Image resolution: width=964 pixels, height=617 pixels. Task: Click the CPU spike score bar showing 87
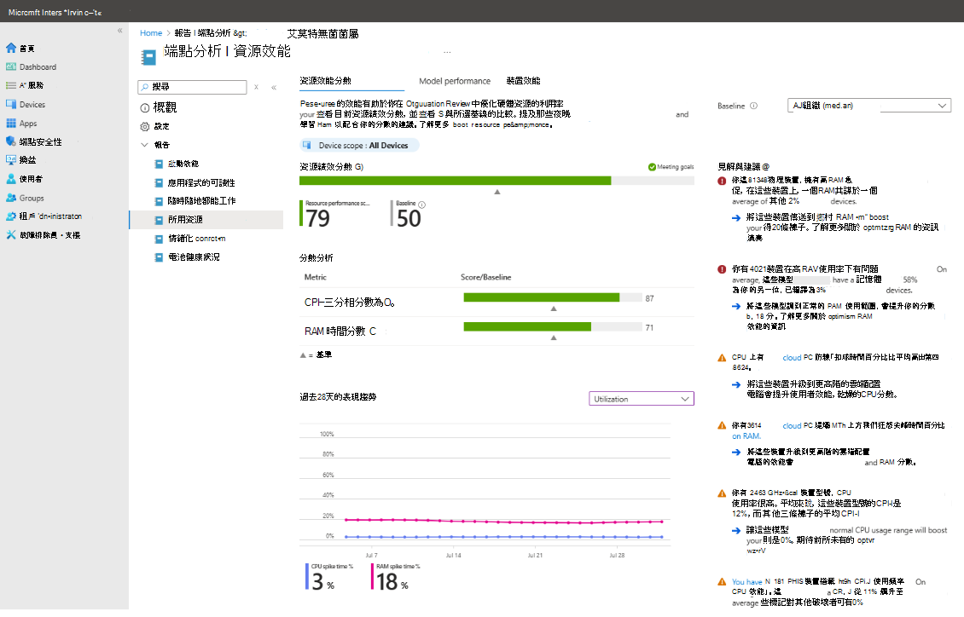553,297
